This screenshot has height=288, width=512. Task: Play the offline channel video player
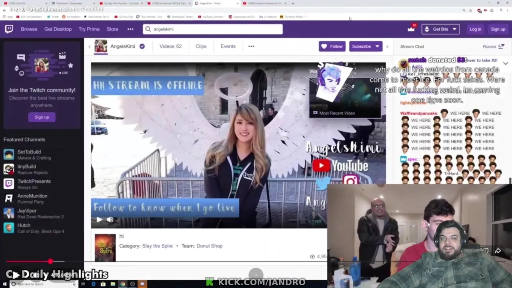pyautogui.click(x=99, y=219)
